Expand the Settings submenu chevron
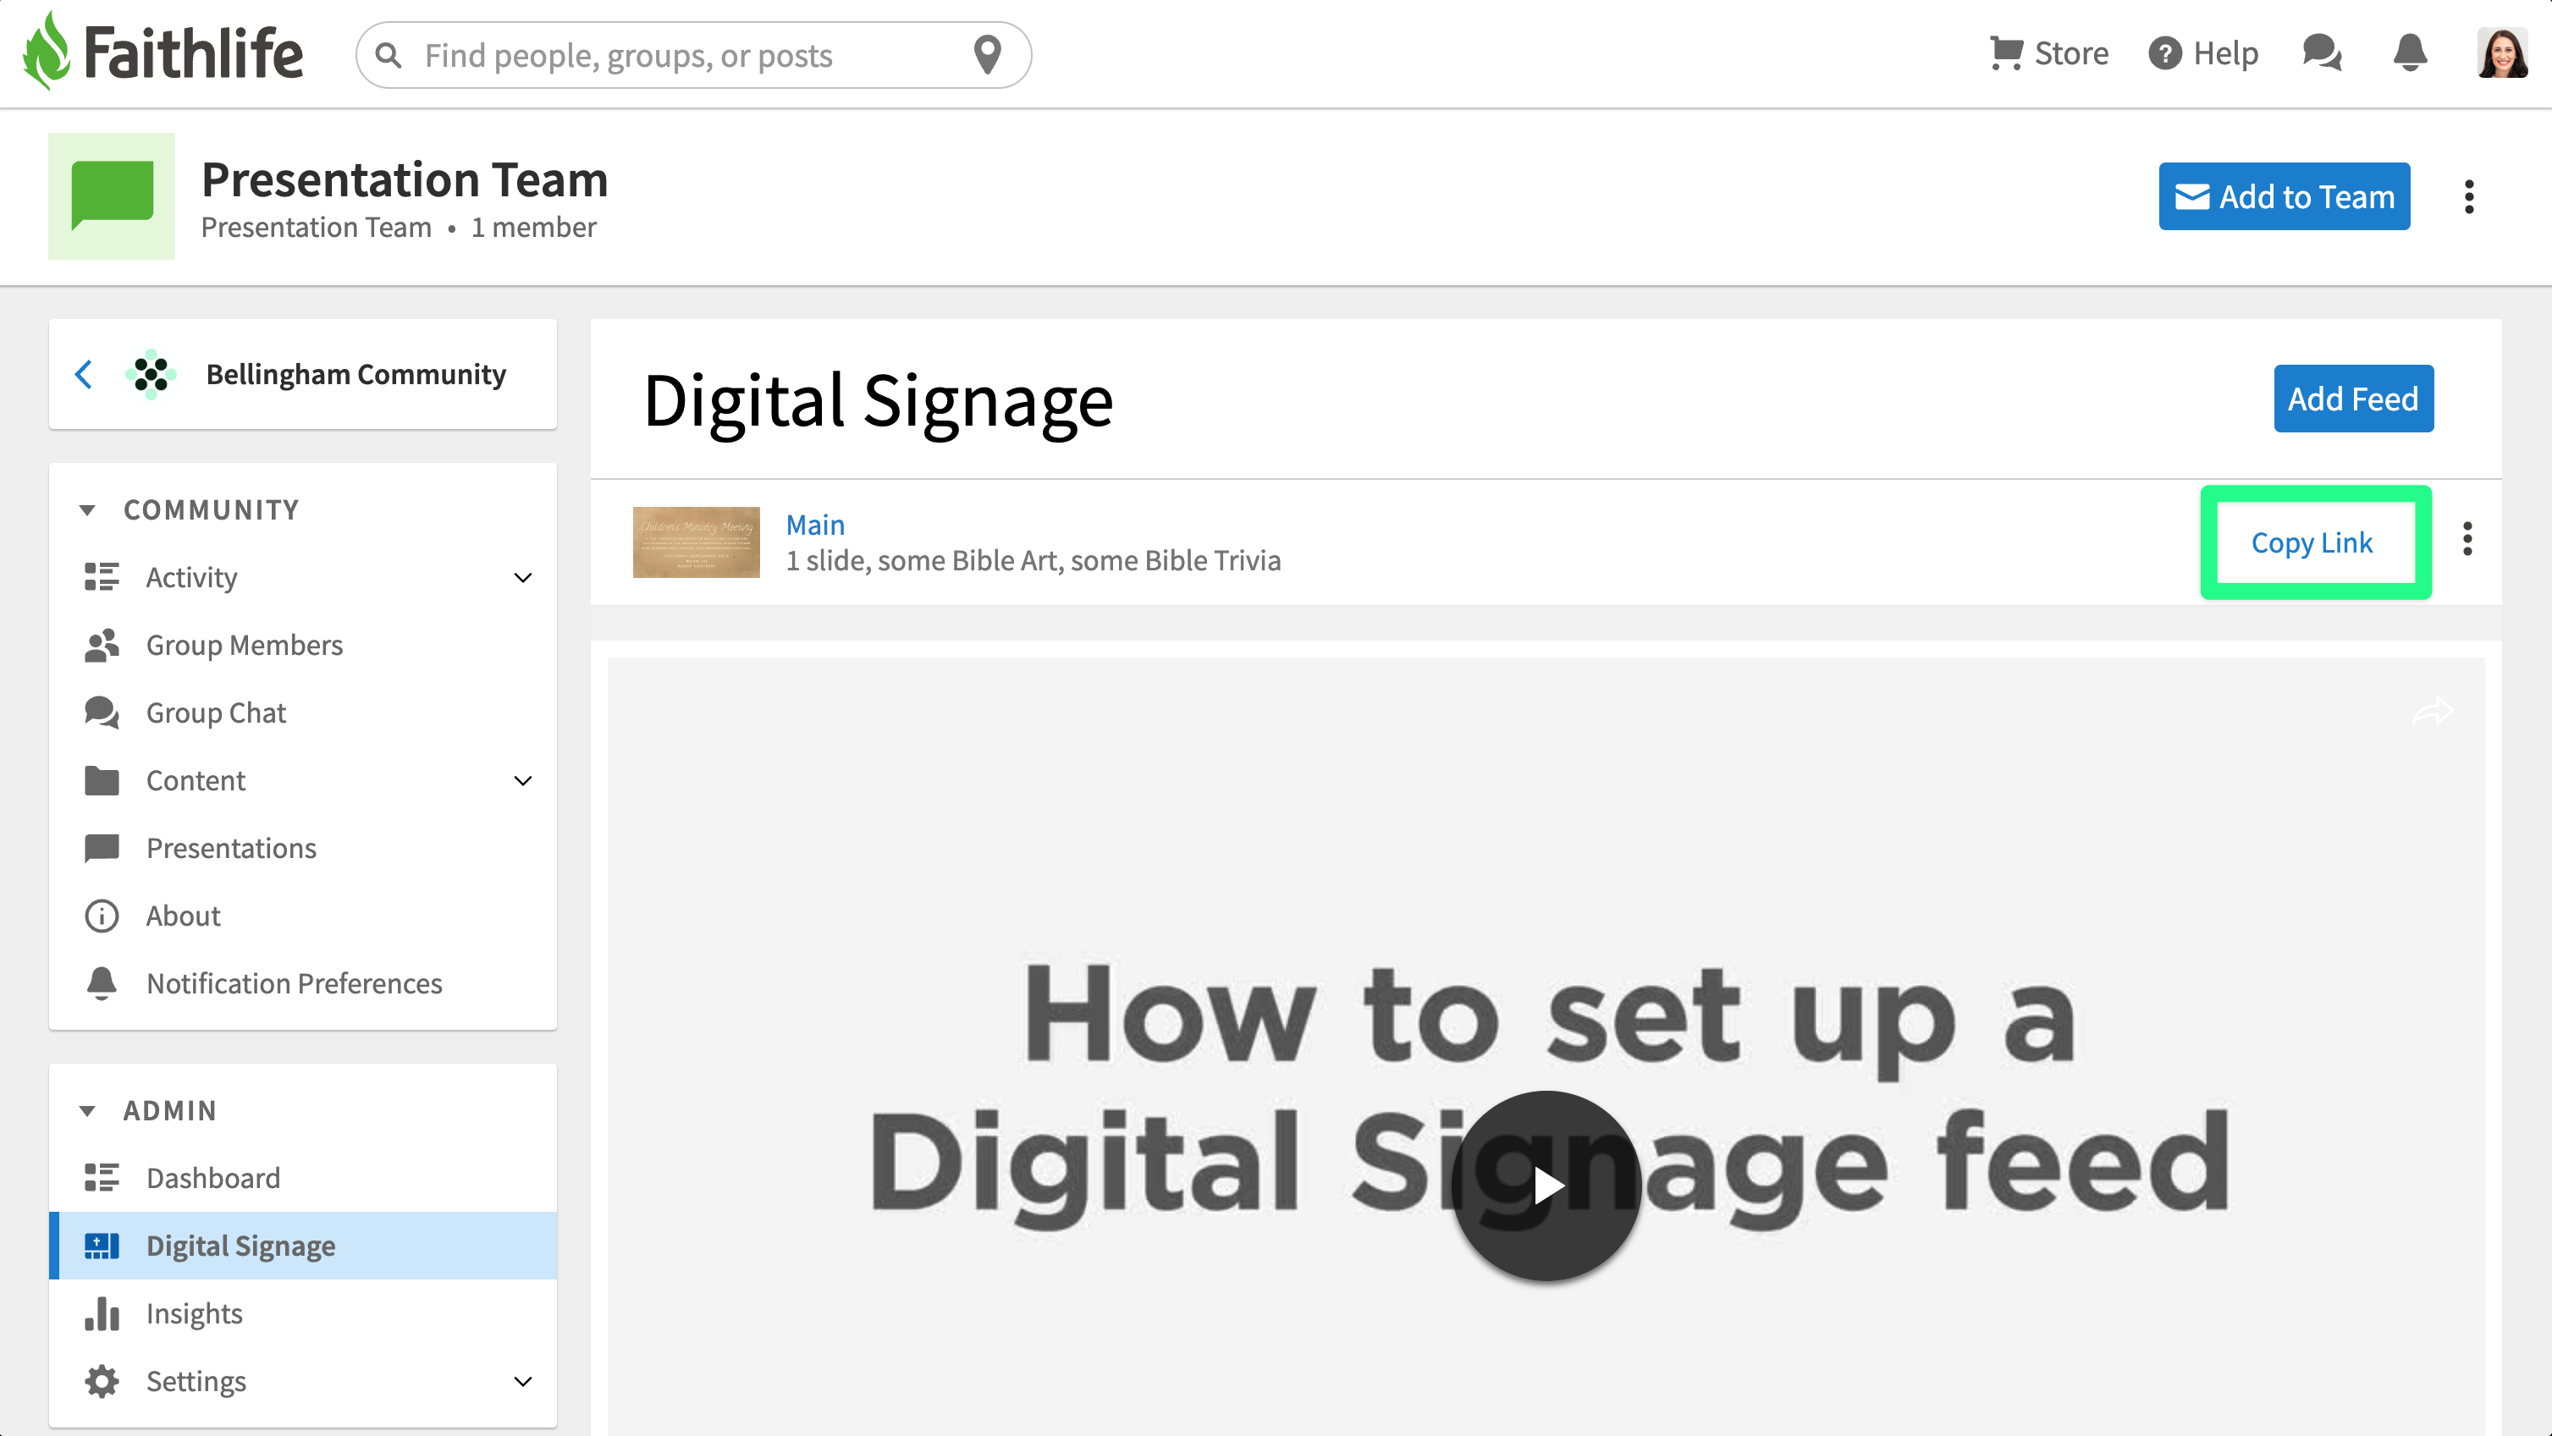The image size is (2552, 1436). [x=523, y=1380]
